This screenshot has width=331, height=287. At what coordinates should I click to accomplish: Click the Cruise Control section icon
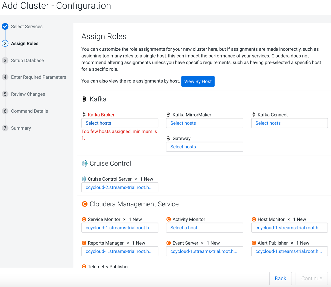pyautogui.click(x=85, y=163)
